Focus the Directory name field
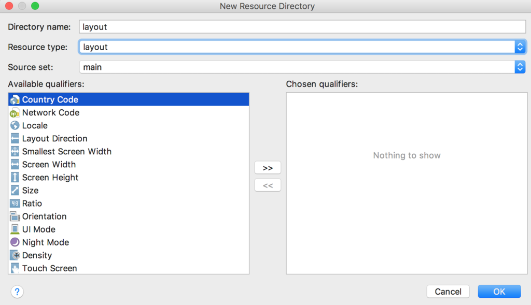This screenshot has width=531, height=305. point(302,27)
